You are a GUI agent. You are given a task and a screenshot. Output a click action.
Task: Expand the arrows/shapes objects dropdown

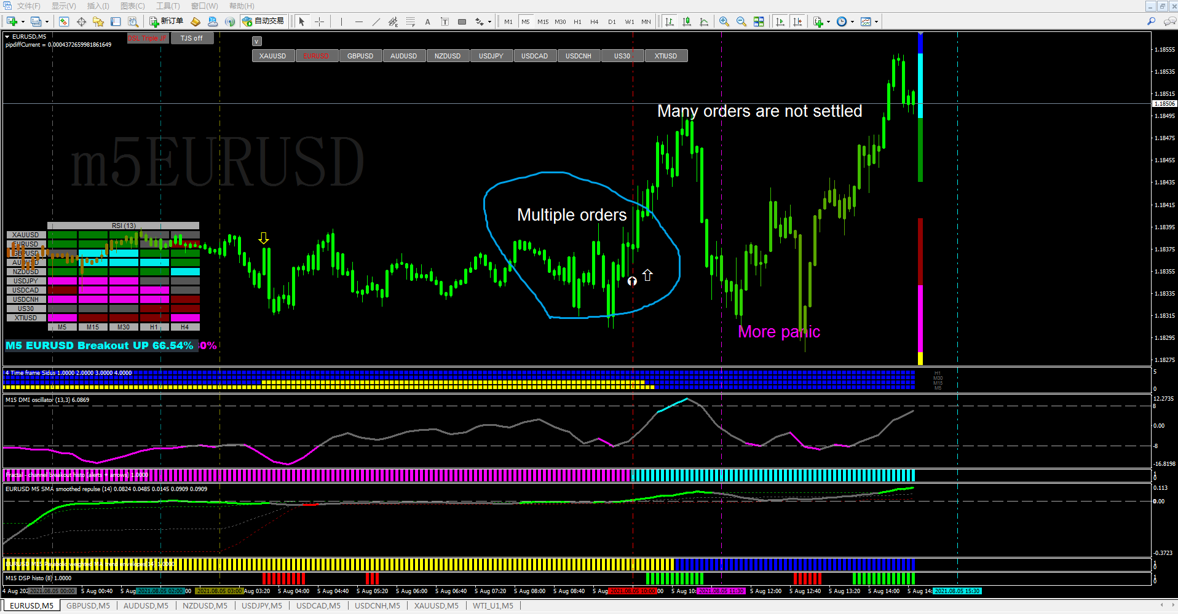489,22
